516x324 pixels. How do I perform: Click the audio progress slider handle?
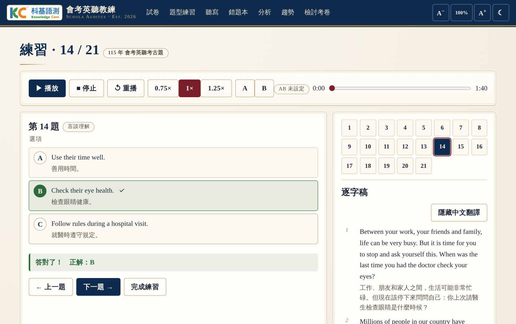pos(332,88)
